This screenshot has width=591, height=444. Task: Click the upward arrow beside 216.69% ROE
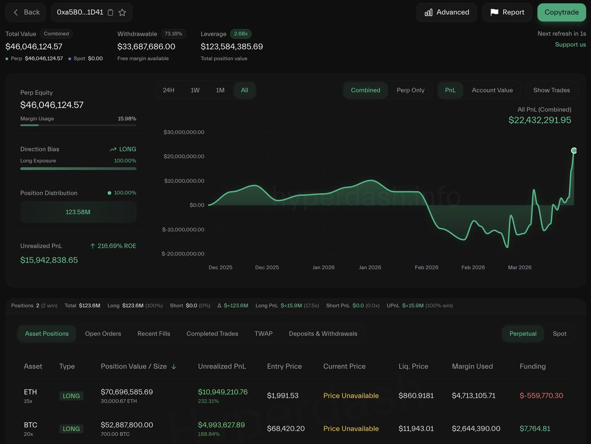point(94,246)
